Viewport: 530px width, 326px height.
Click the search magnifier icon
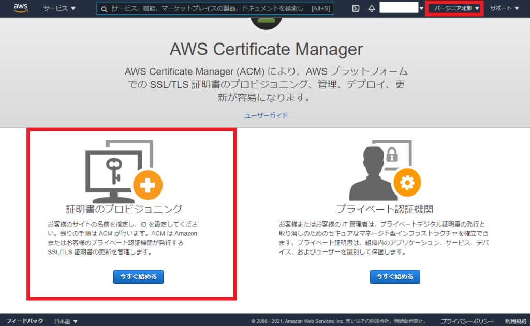coord(105,9)
